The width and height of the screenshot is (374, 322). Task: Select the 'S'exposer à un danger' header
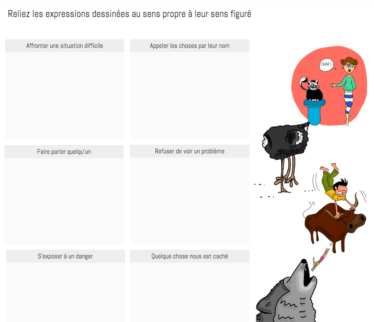click(65, 256)
